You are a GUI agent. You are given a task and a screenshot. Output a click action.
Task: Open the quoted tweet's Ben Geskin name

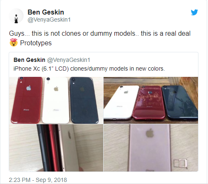pos(29,60)
